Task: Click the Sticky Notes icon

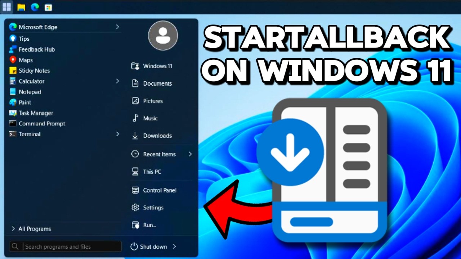Action: coord(13,71)
